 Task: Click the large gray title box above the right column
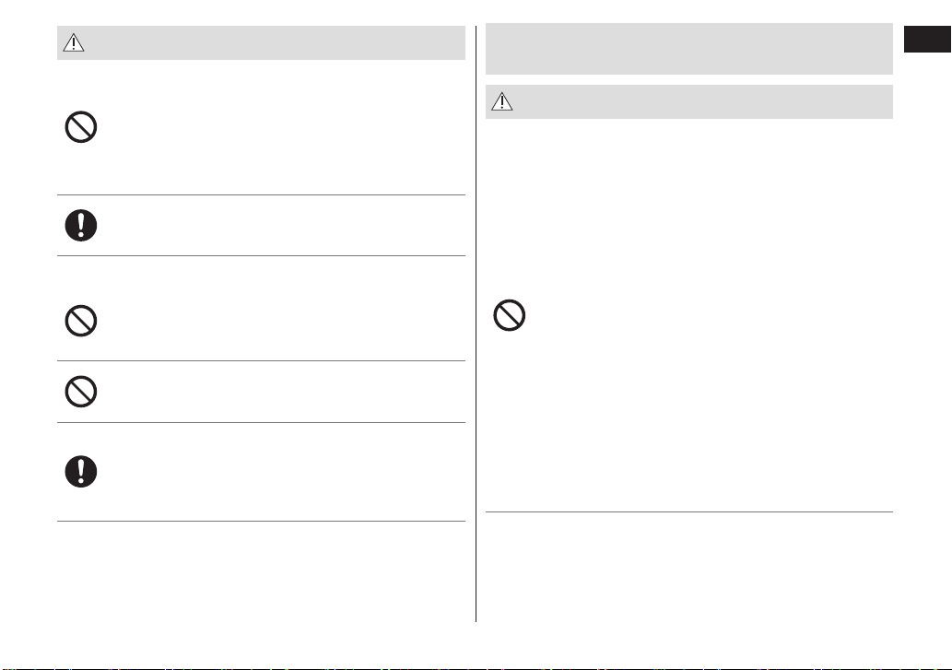tap(689, 49)
